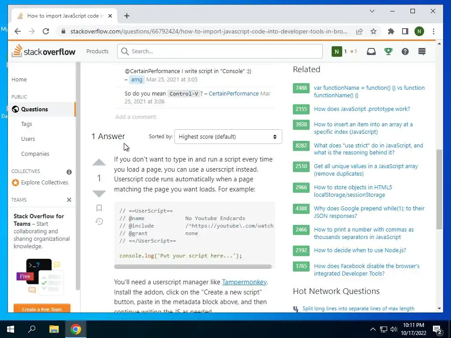Click the page vertical scrollbar thumb

[x=439, y=189]
